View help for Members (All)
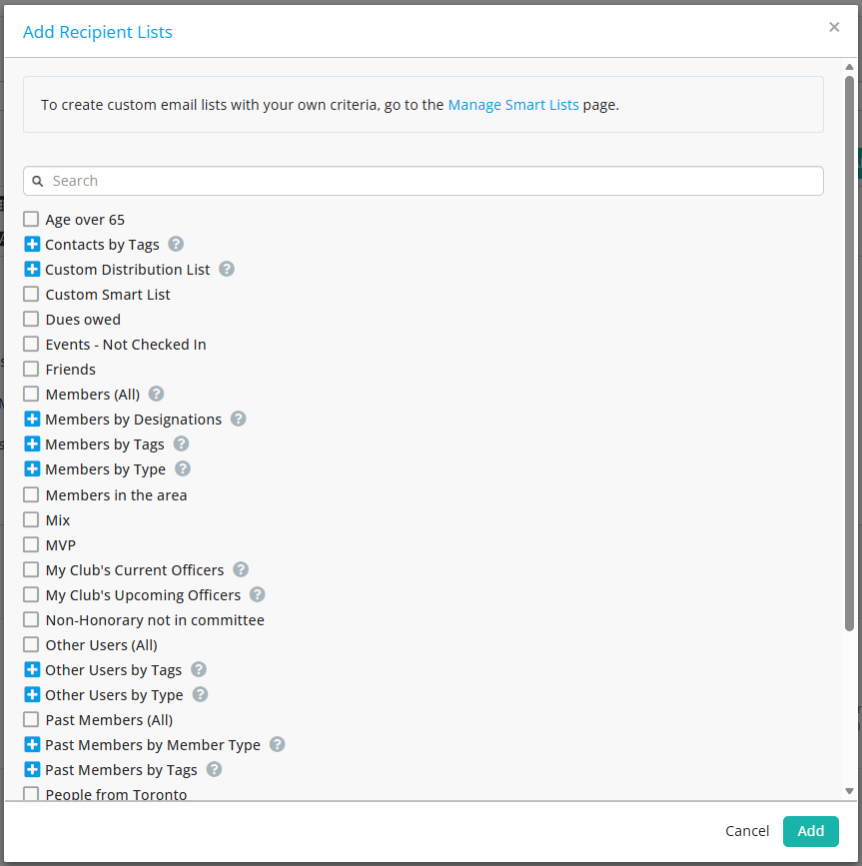 [156, 394]
